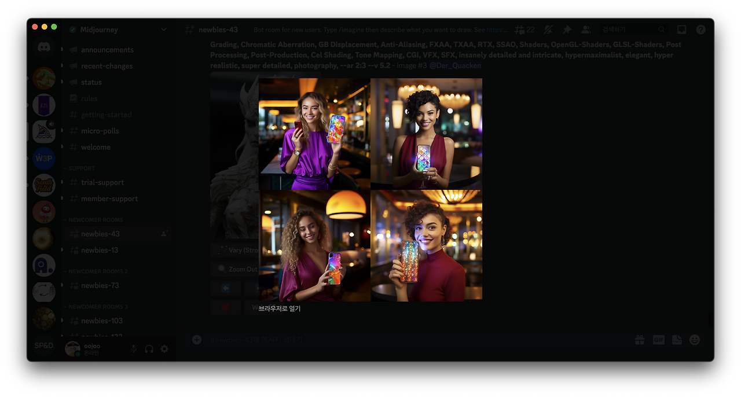Open the SP&D server icon
This screenshot has height=397, width=741.
44,345
